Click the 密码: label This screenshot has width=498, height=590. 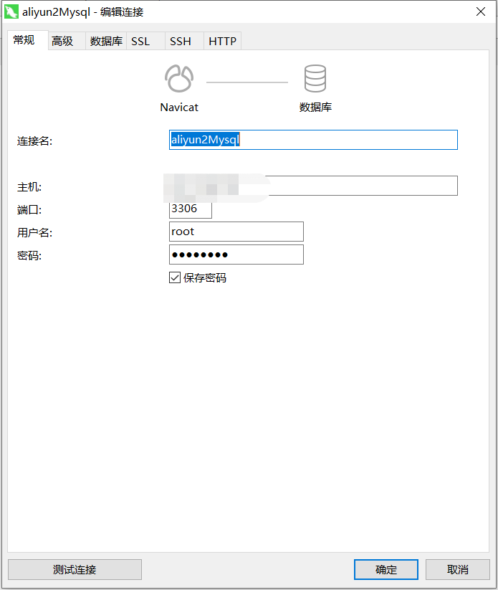tap(29, 255)
